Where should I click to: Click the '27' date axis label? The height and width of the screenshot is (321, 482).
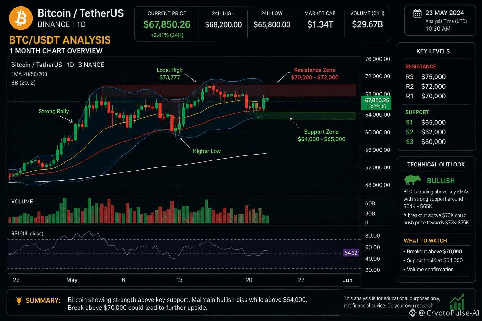click(x=301, y=280)
